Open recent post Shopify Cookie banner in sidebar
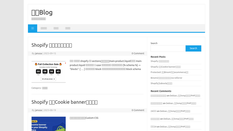Viewport: 233px width, 131px height. click(x=165, y=67)
